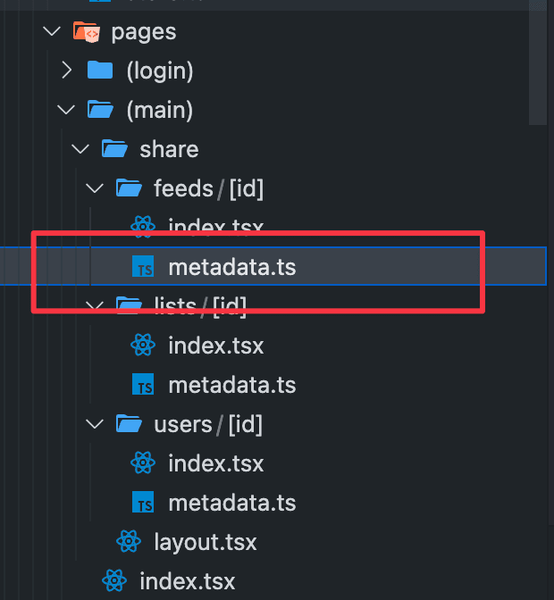Collapse the pages folder chevron

tap(54, 32)
